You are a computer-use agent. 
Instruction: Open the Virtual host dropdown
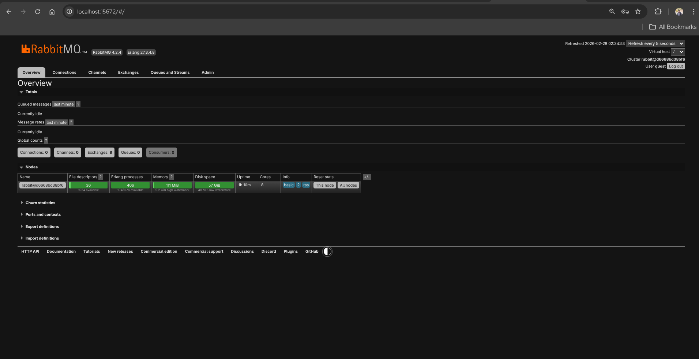(678, 52)
